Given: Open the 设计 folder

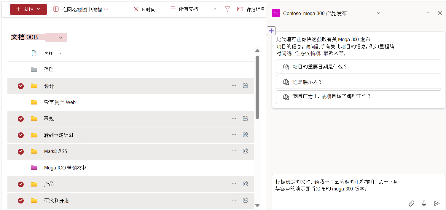Looking at the screenshot, I should coord(49,86).
